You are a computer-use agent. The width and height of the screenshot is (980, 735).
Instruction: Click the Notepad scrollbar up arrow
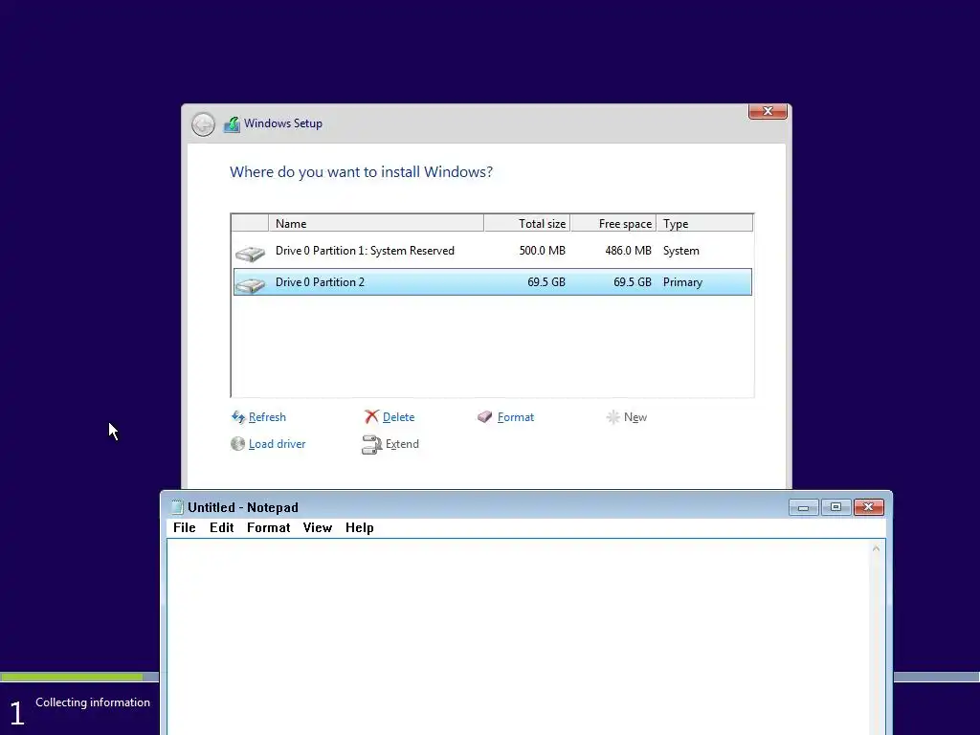(876, 548)
